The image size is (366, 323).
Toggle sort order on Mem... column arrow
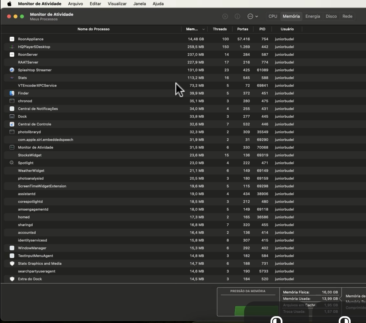click(203, 29)
